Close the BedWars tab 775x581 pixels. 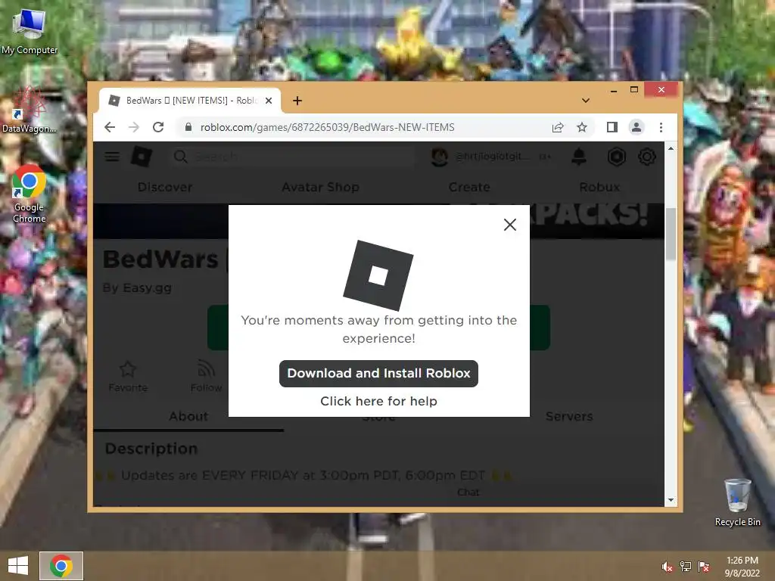click(269, 101)
